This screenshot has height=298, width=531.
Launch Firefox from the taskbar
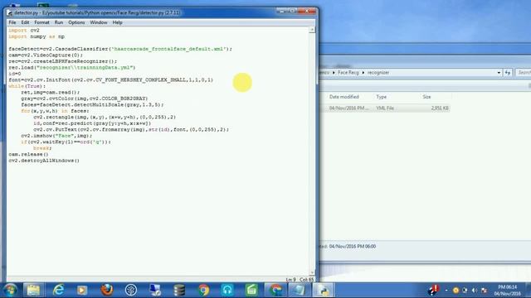point(107,290)
